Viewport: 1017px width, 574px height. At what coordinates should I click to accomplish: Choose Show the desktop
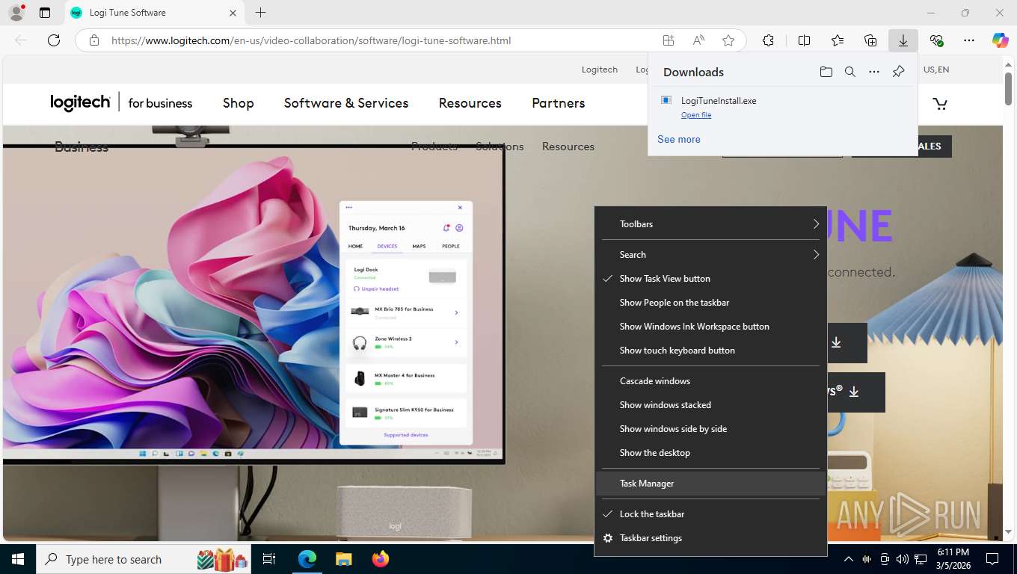point(710,453)
